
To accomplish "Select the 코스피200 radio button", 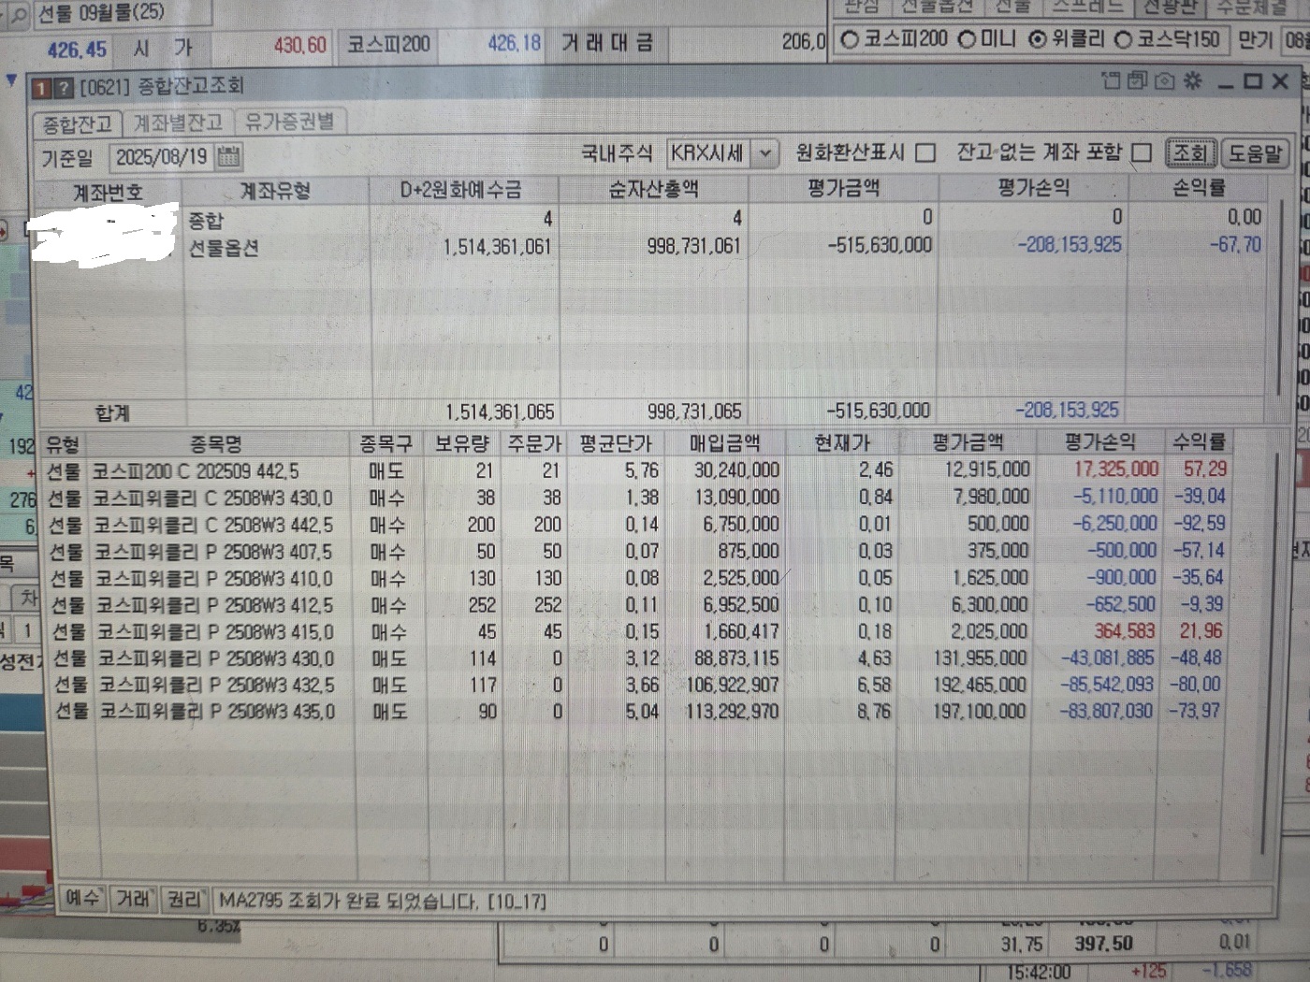I will (x=850, y=40).
